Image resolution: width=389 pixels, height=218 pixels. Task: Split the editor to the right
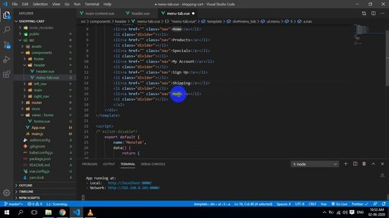pos(373,13)
